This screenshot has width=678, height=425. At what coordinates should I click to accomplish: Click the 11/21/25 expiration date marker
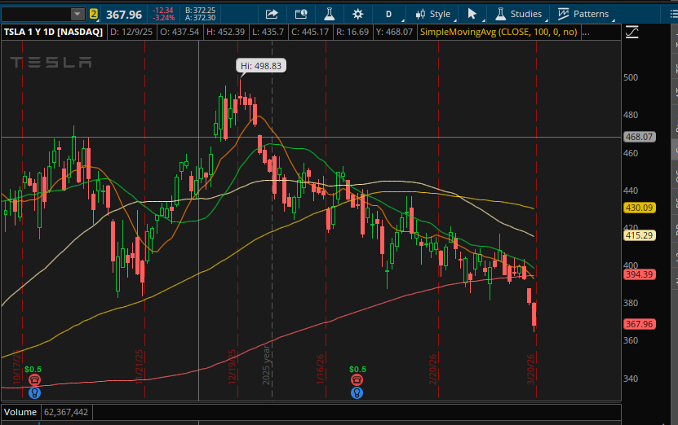pyautogui.click(x=139, y=366)
